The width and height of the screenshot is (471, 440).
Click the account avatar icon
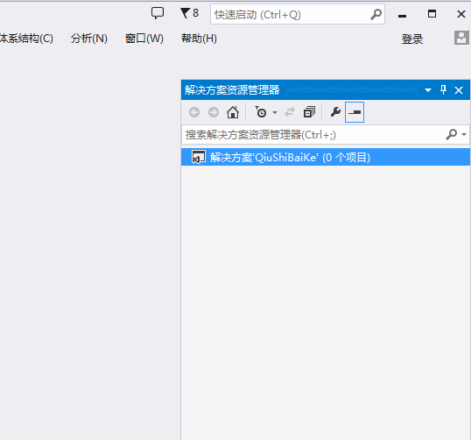(x=461, y=38)
